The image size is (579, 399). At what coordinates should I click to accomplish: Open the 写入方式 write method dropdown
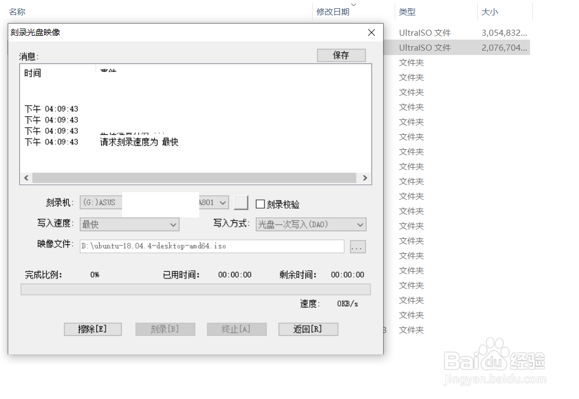[311, 225]
